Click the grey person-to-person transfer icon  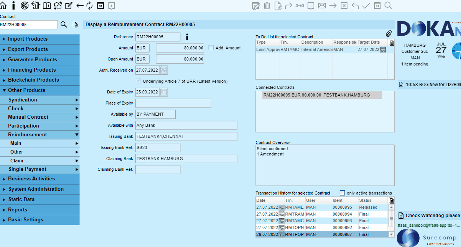pyautogui.click(x=300, y=5)
